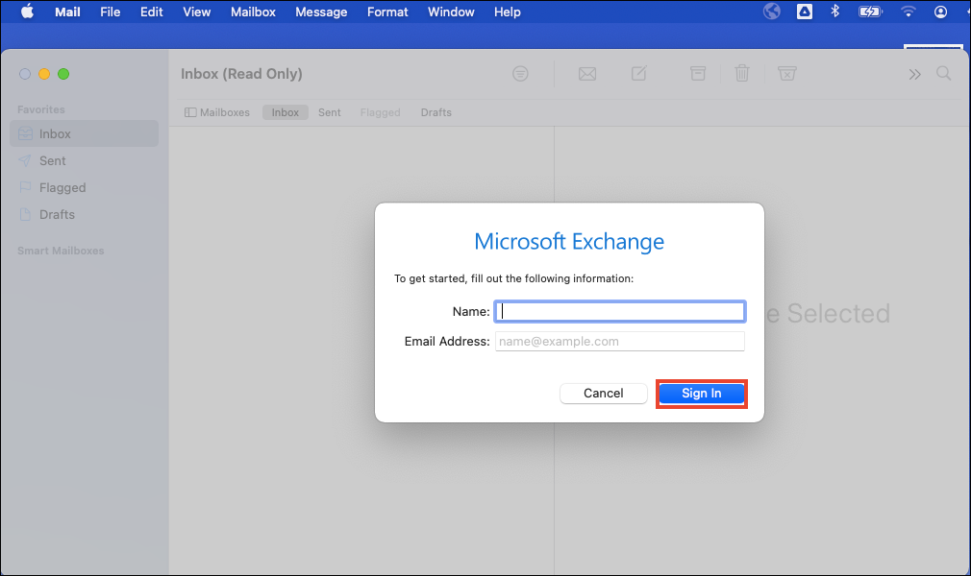This screenshot has height=576, width=971.
Task: Click the Trash delete icon in toolbar
Action: 742,74
